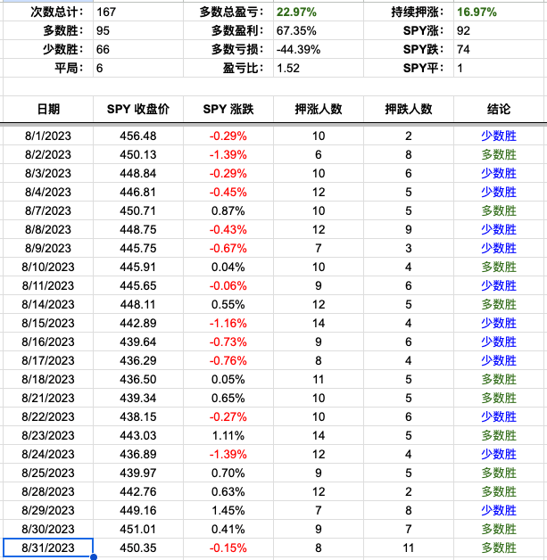This screenshot has width=547, height=560.
Task: Select the 押涨人数 header cell
Action: pyautogui.click(x=319, y=109)
